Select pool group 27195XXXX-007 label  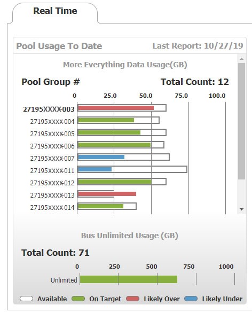[x=52, y=159]
